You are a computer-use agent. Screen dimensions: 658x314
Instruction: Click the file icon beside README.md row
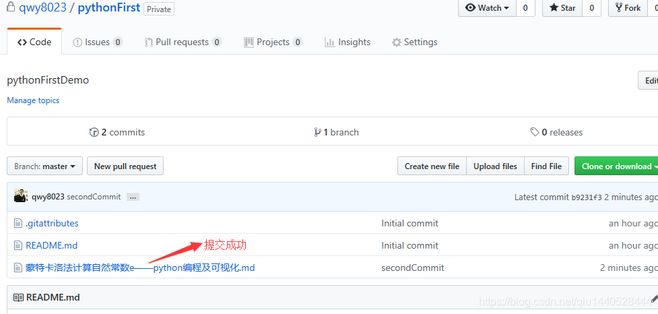click(18, 245)
